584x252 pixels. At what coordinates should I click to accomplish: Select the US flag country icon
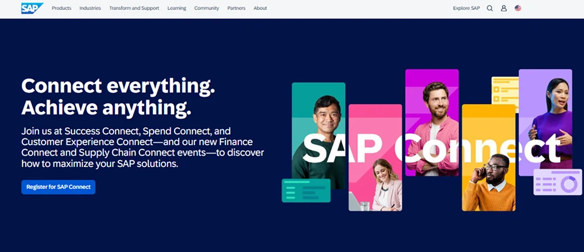518,8
